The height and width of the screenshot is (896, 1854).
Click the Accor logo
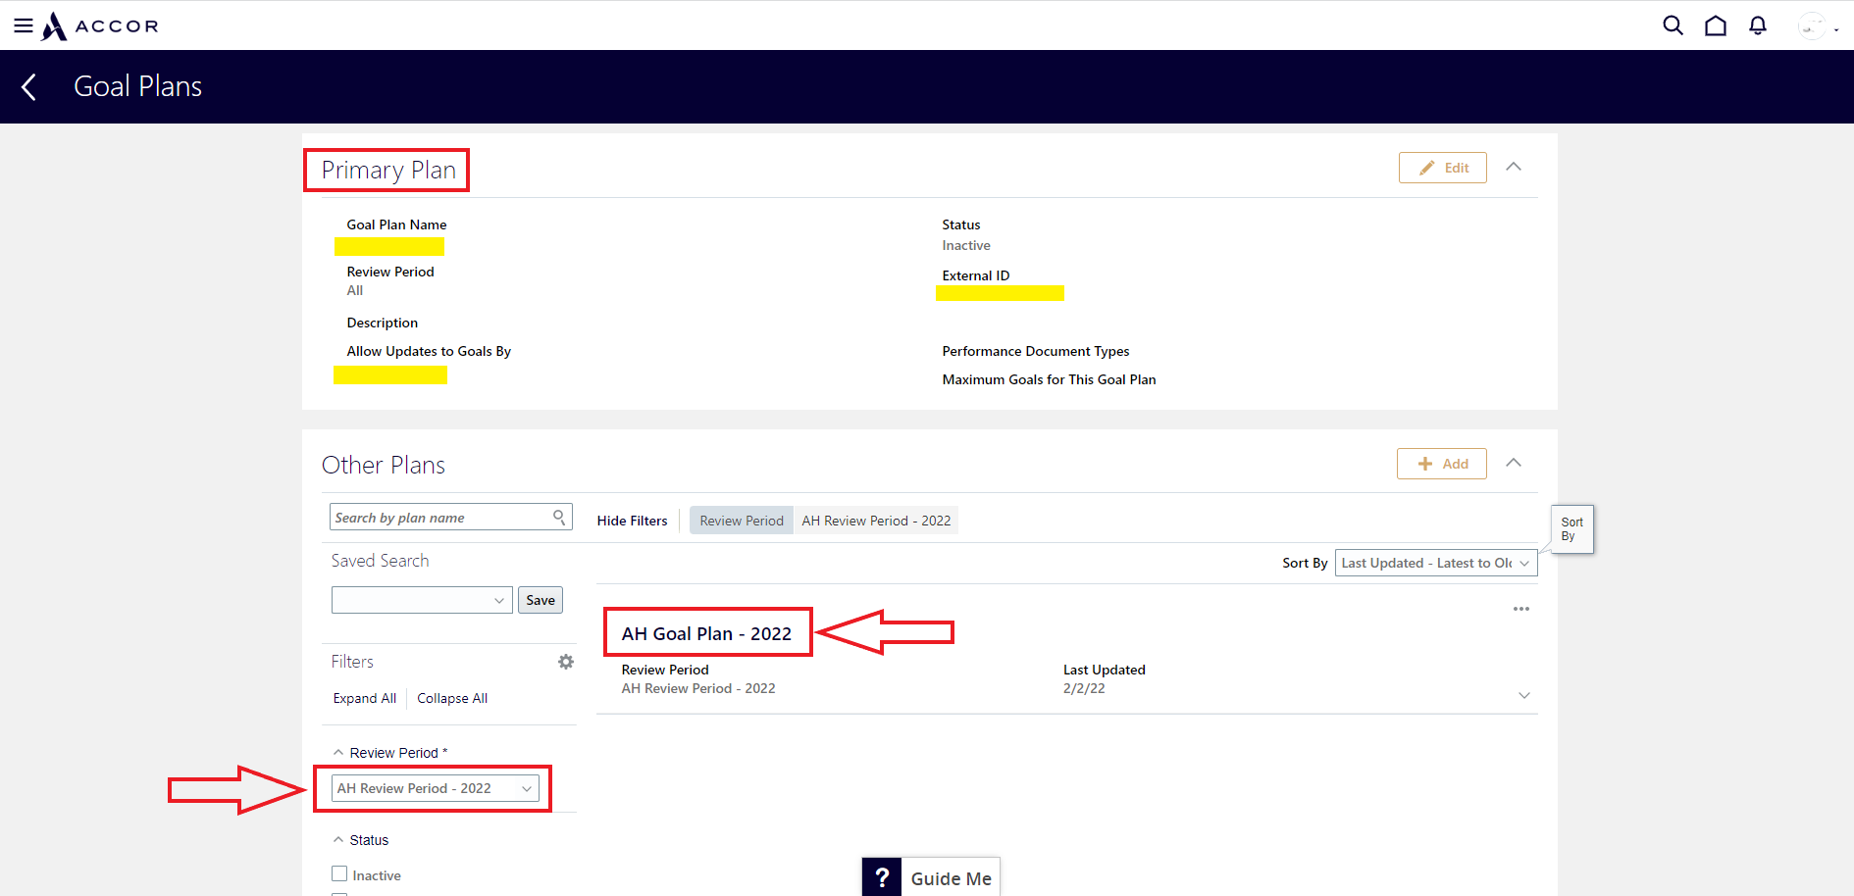(x=100, y=25)
